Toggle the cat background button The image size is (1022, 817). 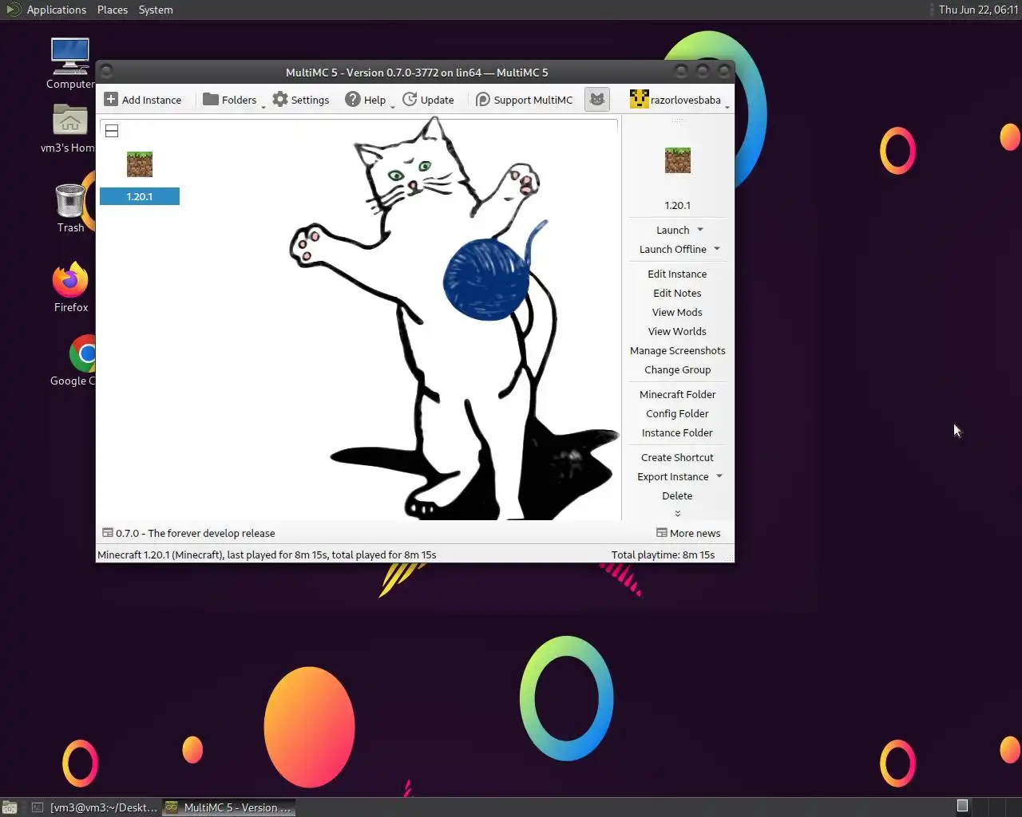(597, 100)
